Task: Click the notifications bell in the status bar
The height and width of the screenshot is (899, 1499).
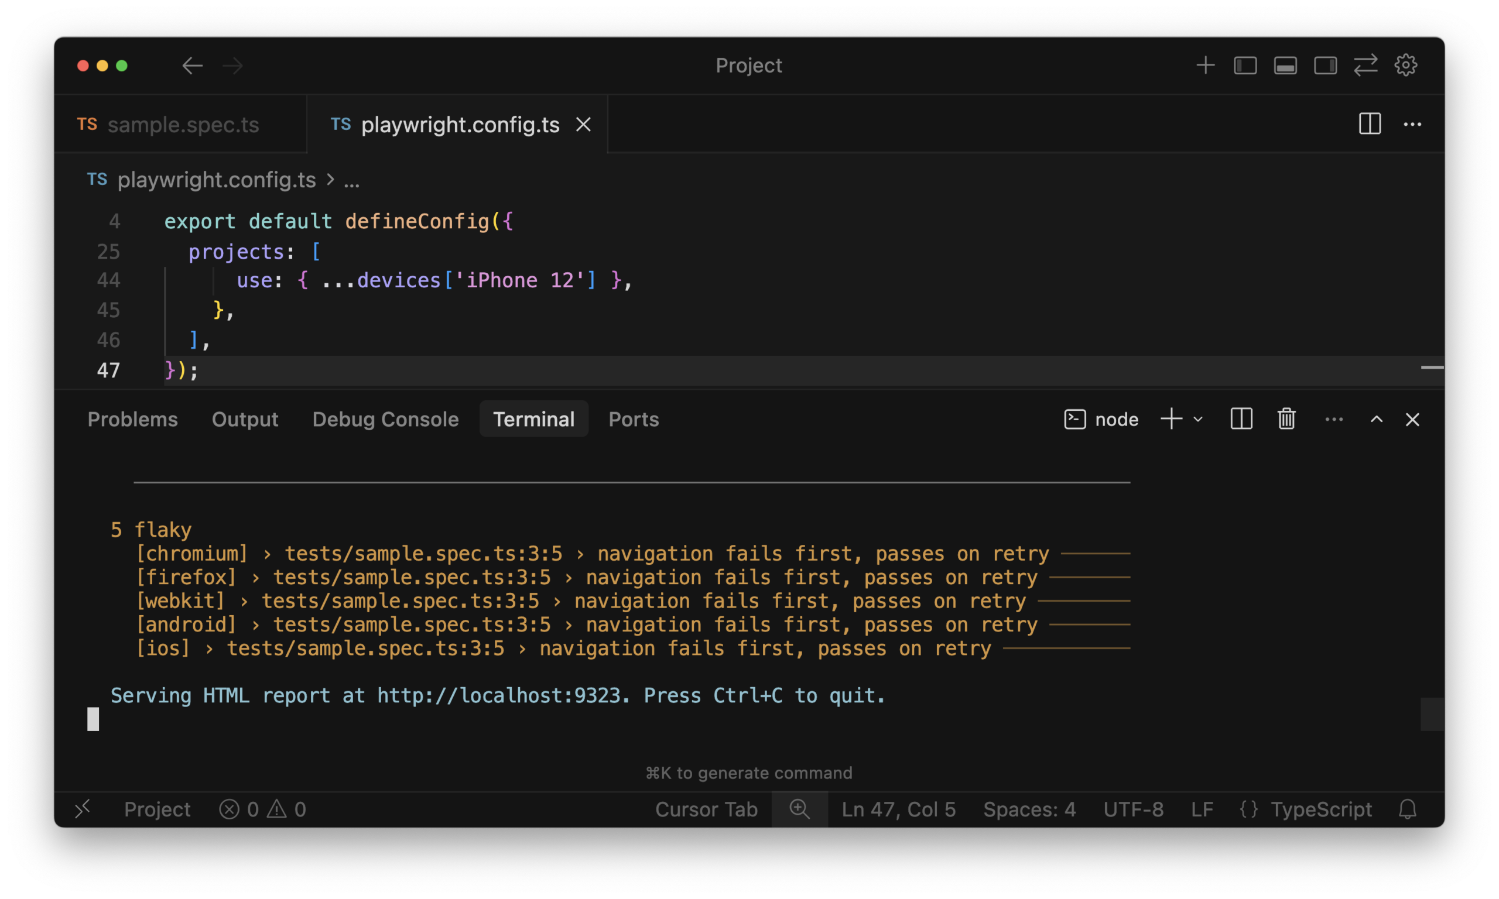Action: 1408,809
